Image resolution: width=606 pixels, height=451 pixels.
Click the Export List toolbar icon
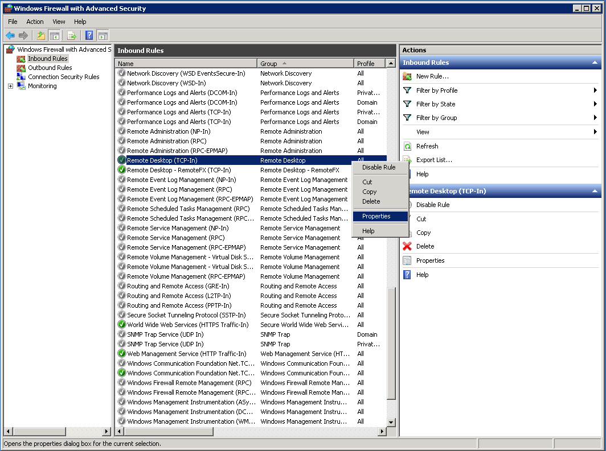click(x=72, y=35)
